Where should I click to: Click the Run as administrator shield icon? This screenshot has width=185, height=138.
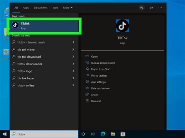click(x=87, y=62)
